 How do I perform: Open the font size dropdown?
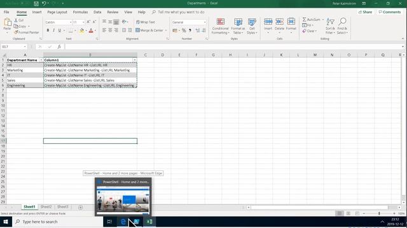pos(83,22)
